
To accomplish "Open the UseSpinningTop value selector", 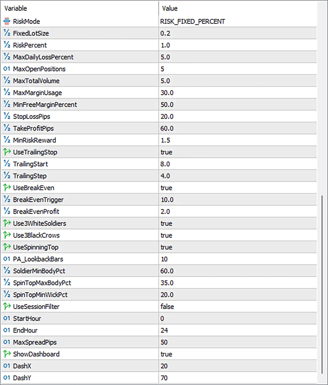I will [x=238, y=247].
